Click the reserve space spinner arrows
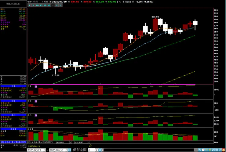The height and width of the screenshot is (152, 226). point(97,150)
